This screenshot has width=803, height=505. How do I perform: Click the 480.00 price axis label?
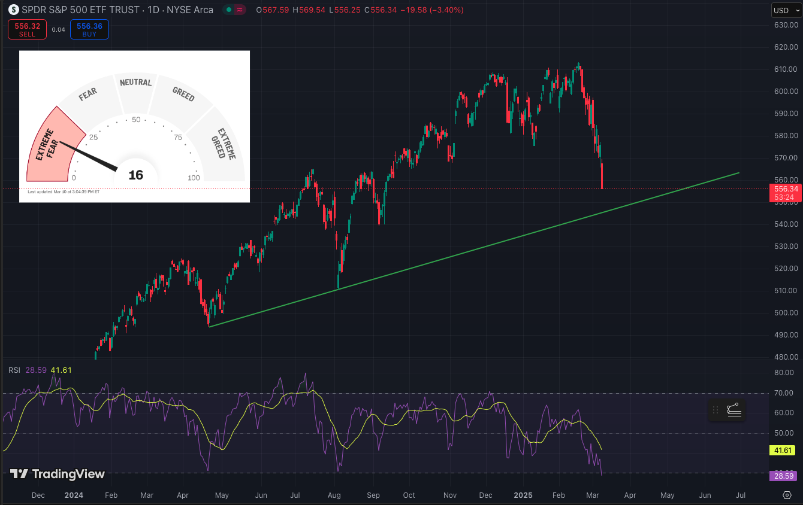(786, 357)
